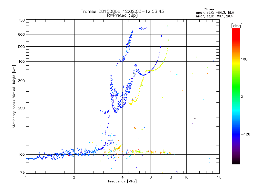Click the '100' tick label on the colorbar
Screen dimensions: 258x193
point(244,59)
